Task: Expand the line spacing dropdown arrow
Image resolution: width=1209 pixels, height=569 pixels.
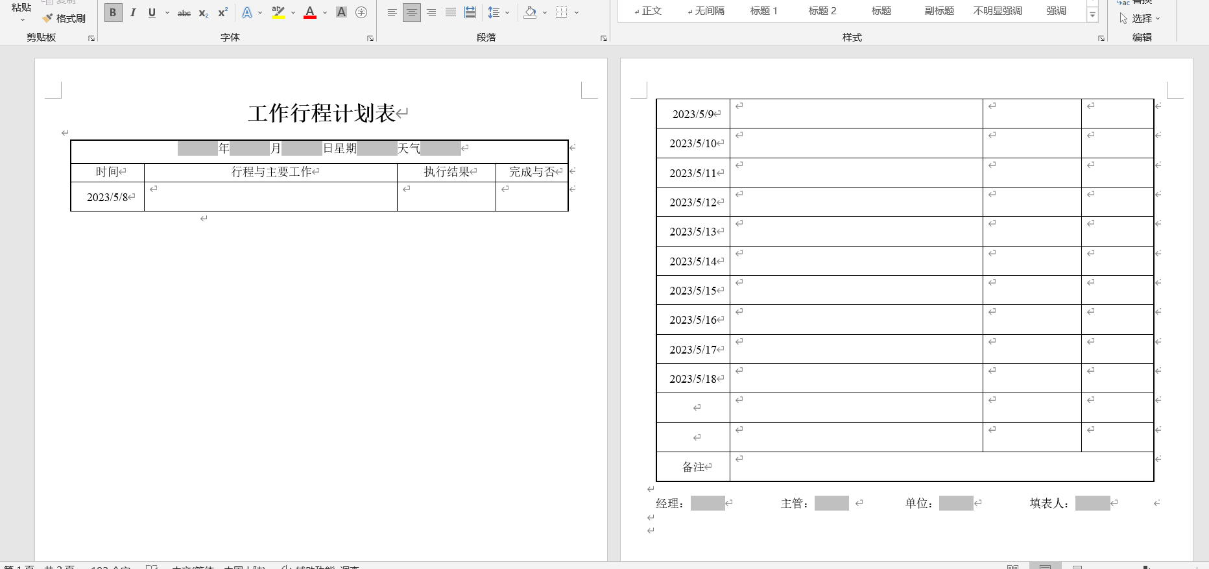Action: click(507, 12)
